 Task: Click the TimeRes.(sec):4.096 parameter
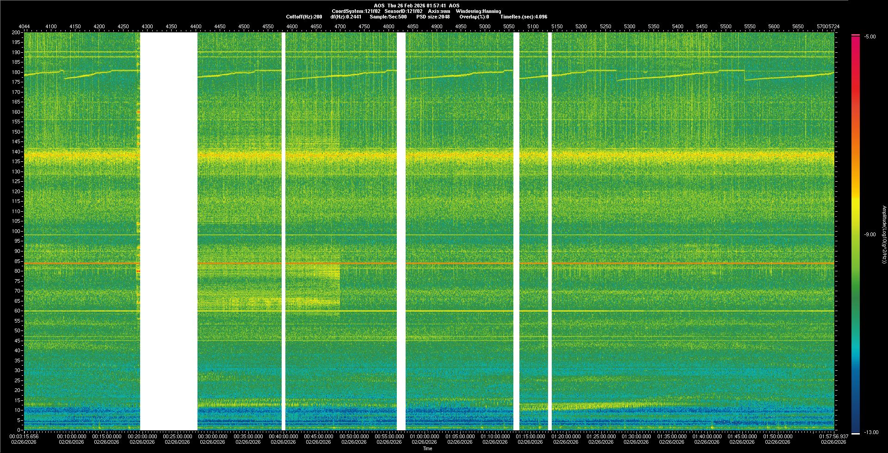click(x=524, y=17)
